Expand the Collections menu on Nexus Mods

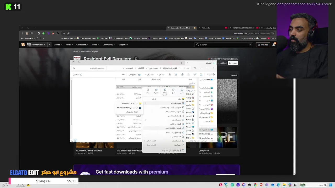[82, 45]
